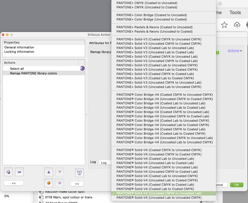Toggle the purple indicator beside Select all
The width and height of the screenshot is (248, 203).
[x=82, y=68]
